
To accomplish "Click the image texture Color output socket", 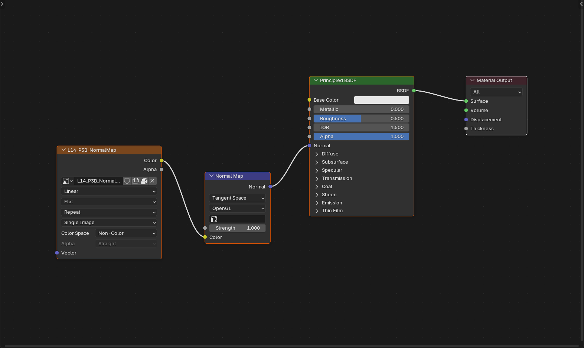I will 162,161.
